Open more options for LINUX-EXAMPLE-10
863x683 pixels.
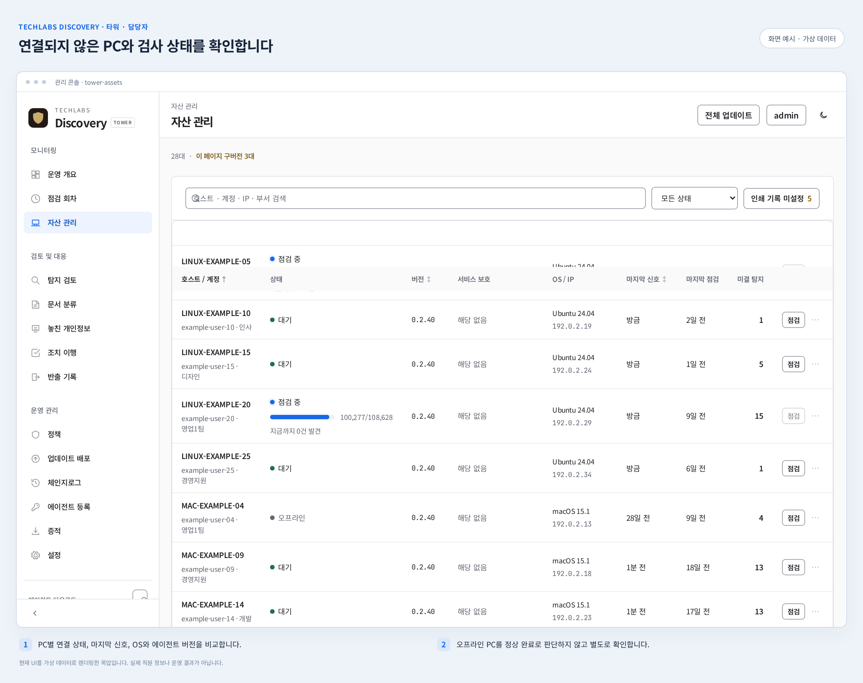point(815,320)
